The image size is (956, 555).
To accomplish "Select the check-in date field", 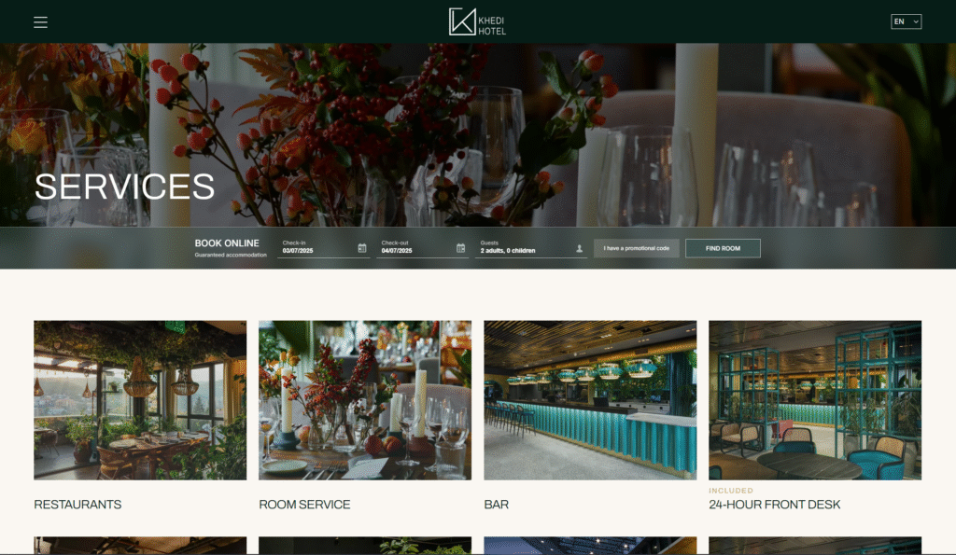I will (324, 247).
